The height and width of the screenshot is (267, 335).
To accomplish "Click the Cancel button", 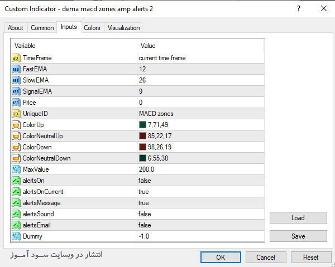I will point(266,257).
